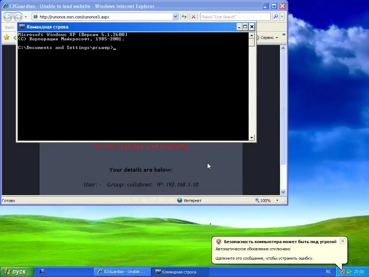Screen dimensions: 369x277
Task: Click the command prompt scrollbar up arrow
Action: coord(252,36)
